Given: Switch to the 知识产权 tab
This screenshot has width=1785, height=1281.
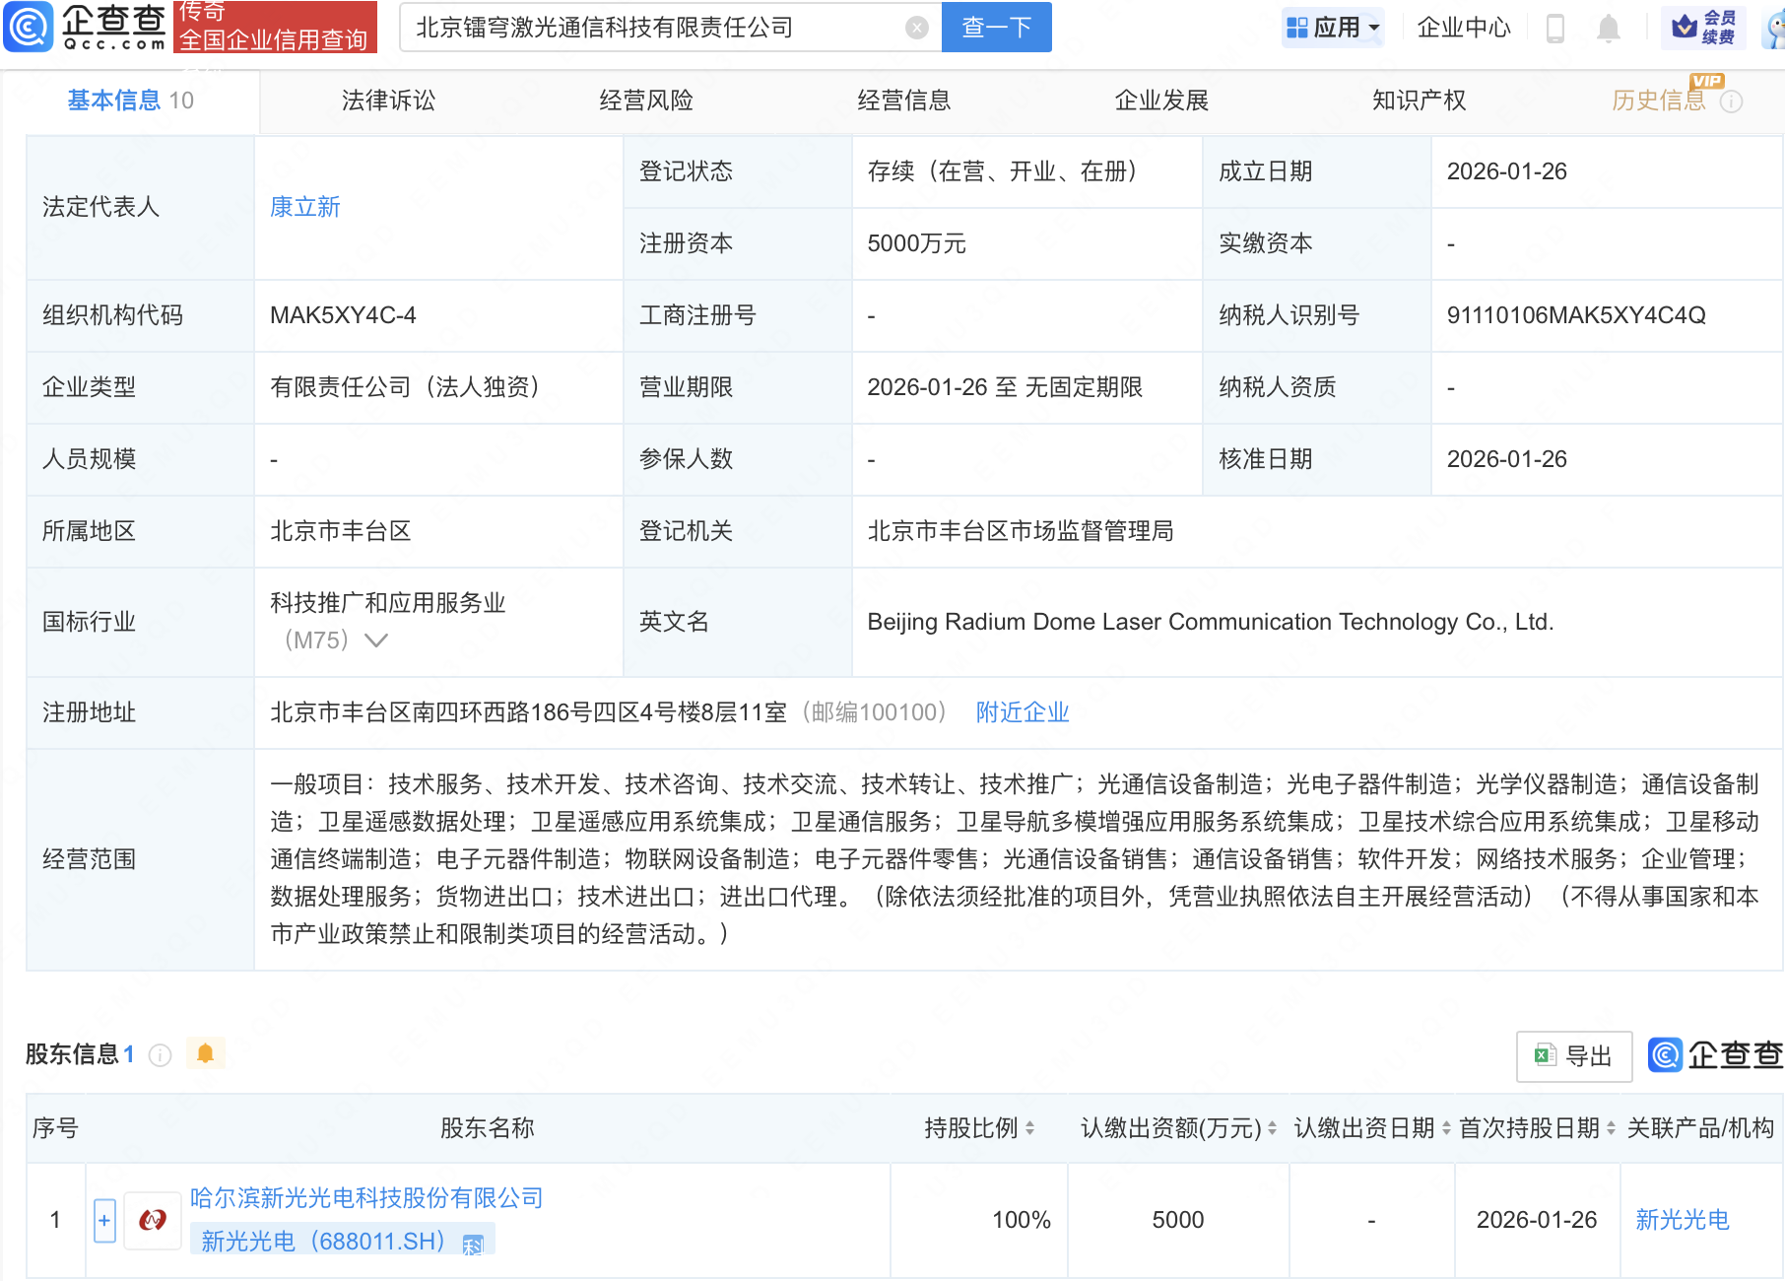Looking at the screenshot, I should coord(1419,101).
